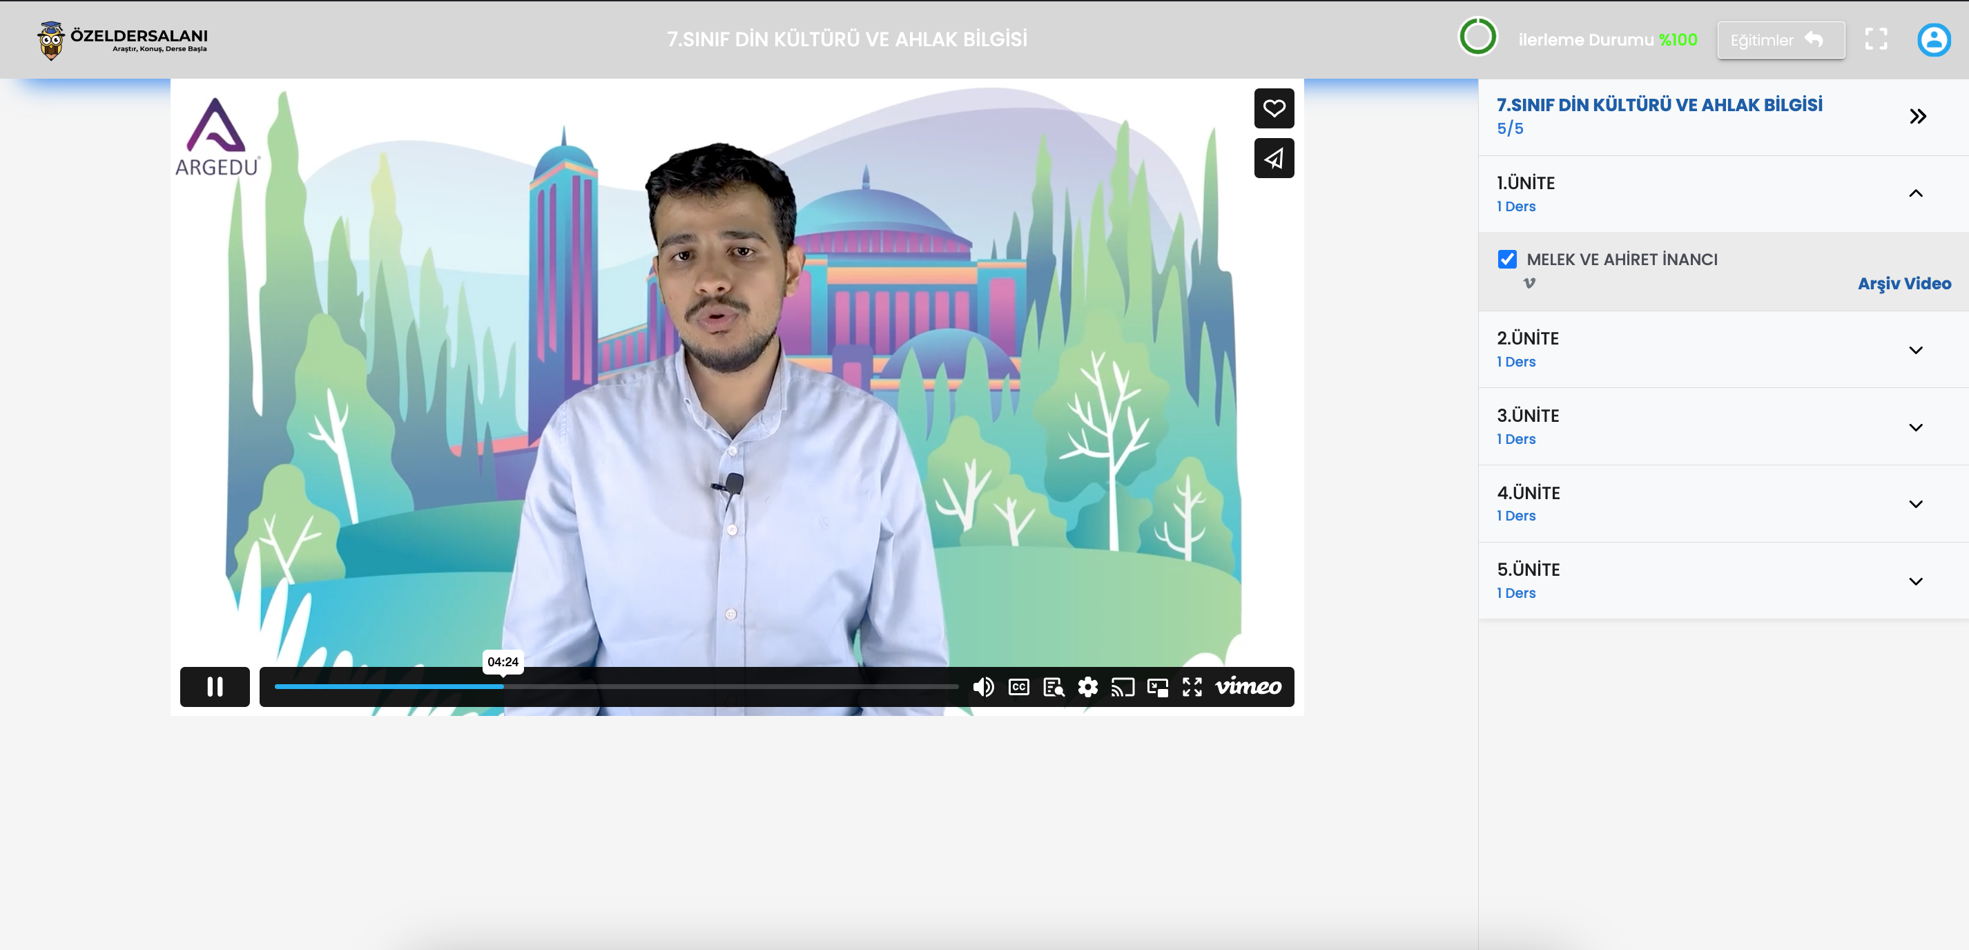Open video settings gear icon
The image size is (1969, 950).
[1087, 687]
